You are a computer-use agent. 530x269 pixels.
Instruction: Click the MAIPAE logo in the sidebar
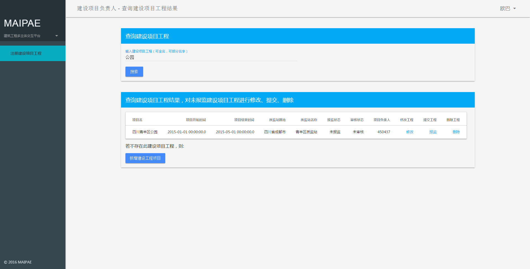22,23
